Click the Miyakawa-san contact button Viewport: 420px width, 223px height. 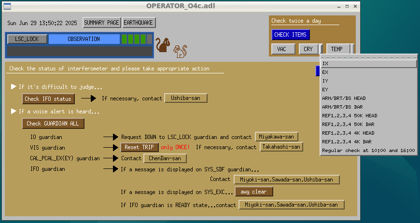coord(277,137)
